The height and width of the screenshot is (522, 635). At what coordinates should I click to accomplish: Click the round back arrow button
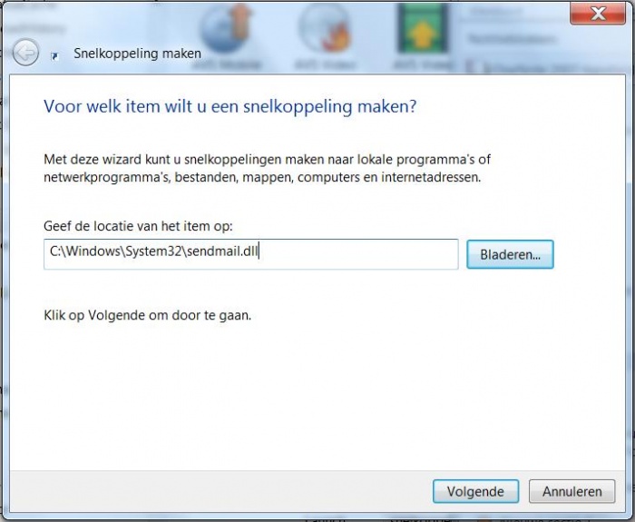(x=25, y=53)
